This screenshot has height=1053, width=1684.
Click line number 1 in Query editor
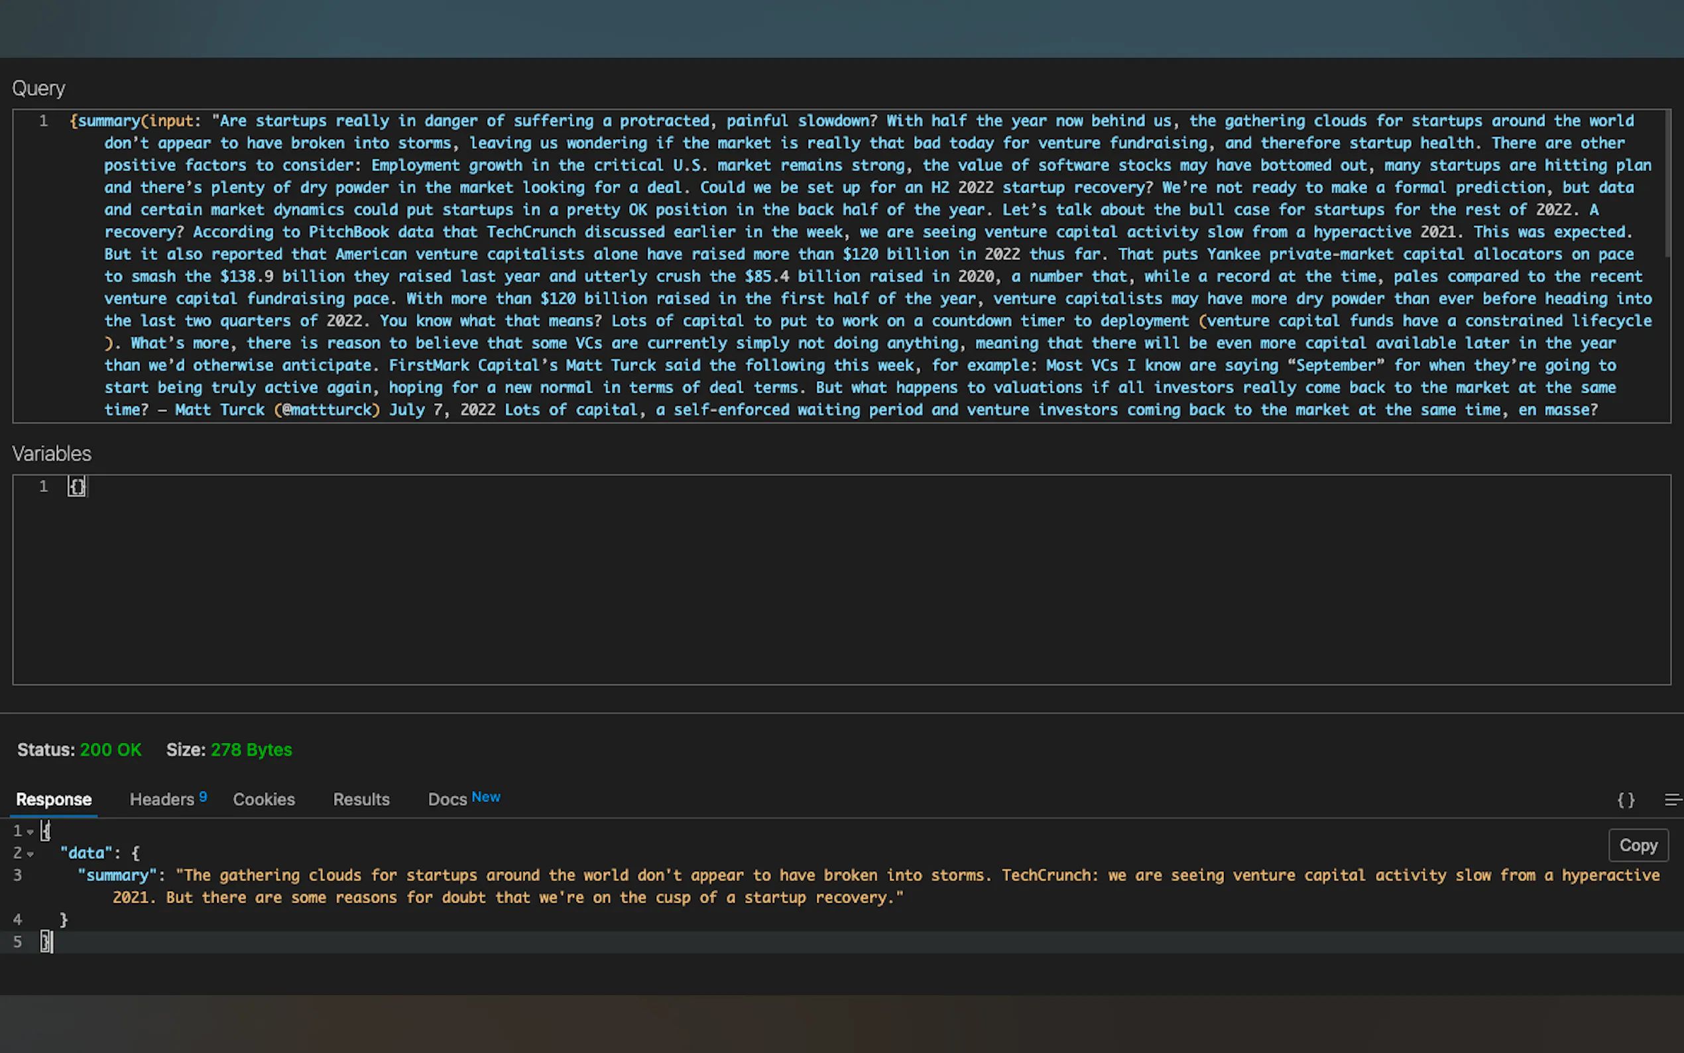pyautogui.click(x=43, y=121)
